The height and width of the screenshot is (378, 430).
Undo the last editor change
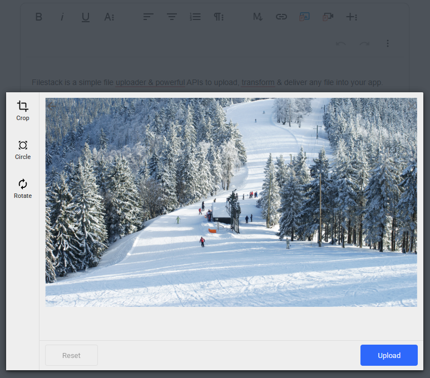point(341,43)
